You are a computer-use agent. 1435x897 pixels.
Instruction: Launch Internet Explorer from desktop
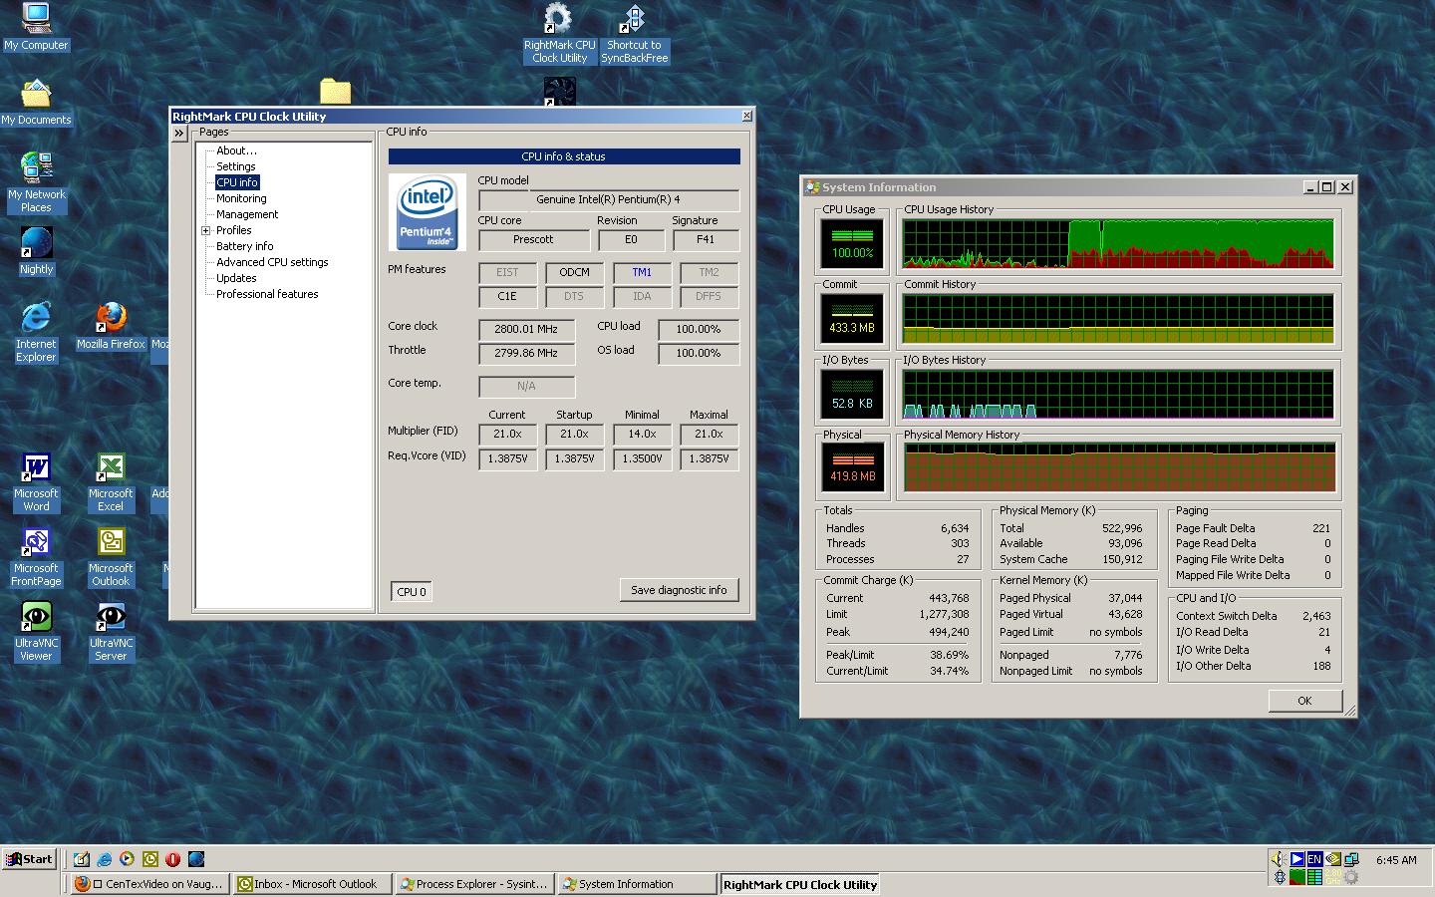(x=36, y=332)
